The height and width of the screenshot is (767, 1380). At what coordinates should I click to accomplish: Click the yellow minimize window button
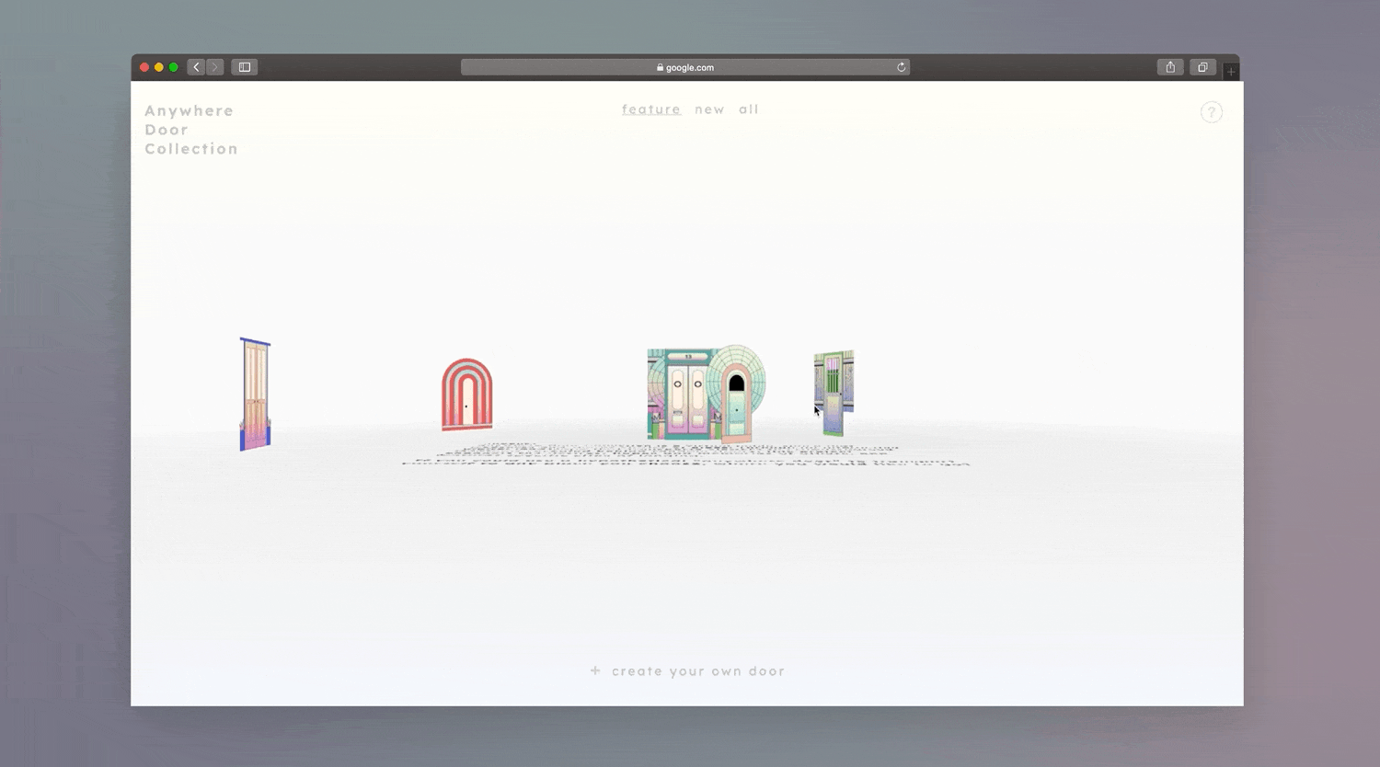tap(159, 67)
